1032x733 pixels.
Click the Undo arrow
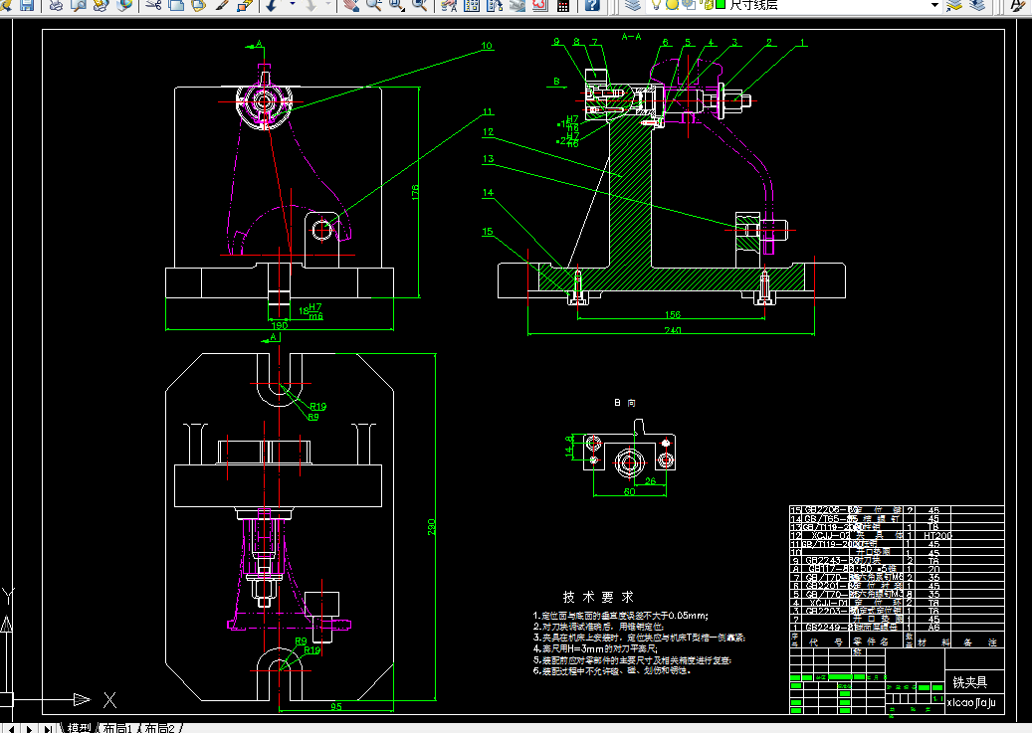[x=273, y=5]
